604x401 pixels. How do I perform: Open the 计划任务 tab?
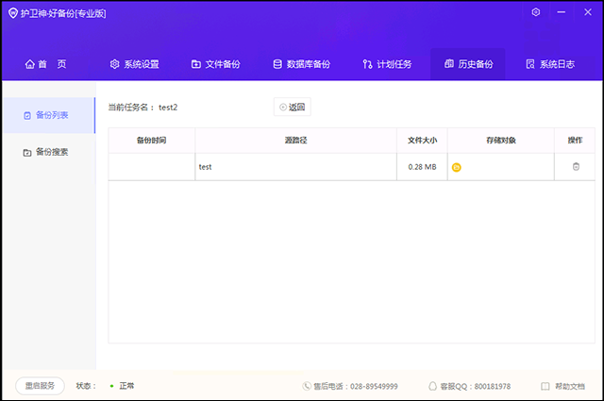(x=387, y=64)
